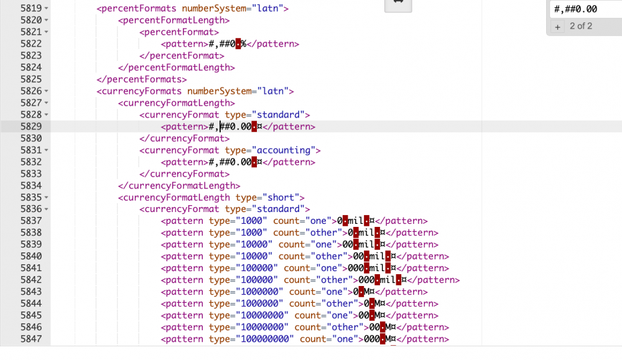This screenshot has width=622, height=360.
Task: Collapse the percentFormats element on line 5819
Action: (47, 8)
